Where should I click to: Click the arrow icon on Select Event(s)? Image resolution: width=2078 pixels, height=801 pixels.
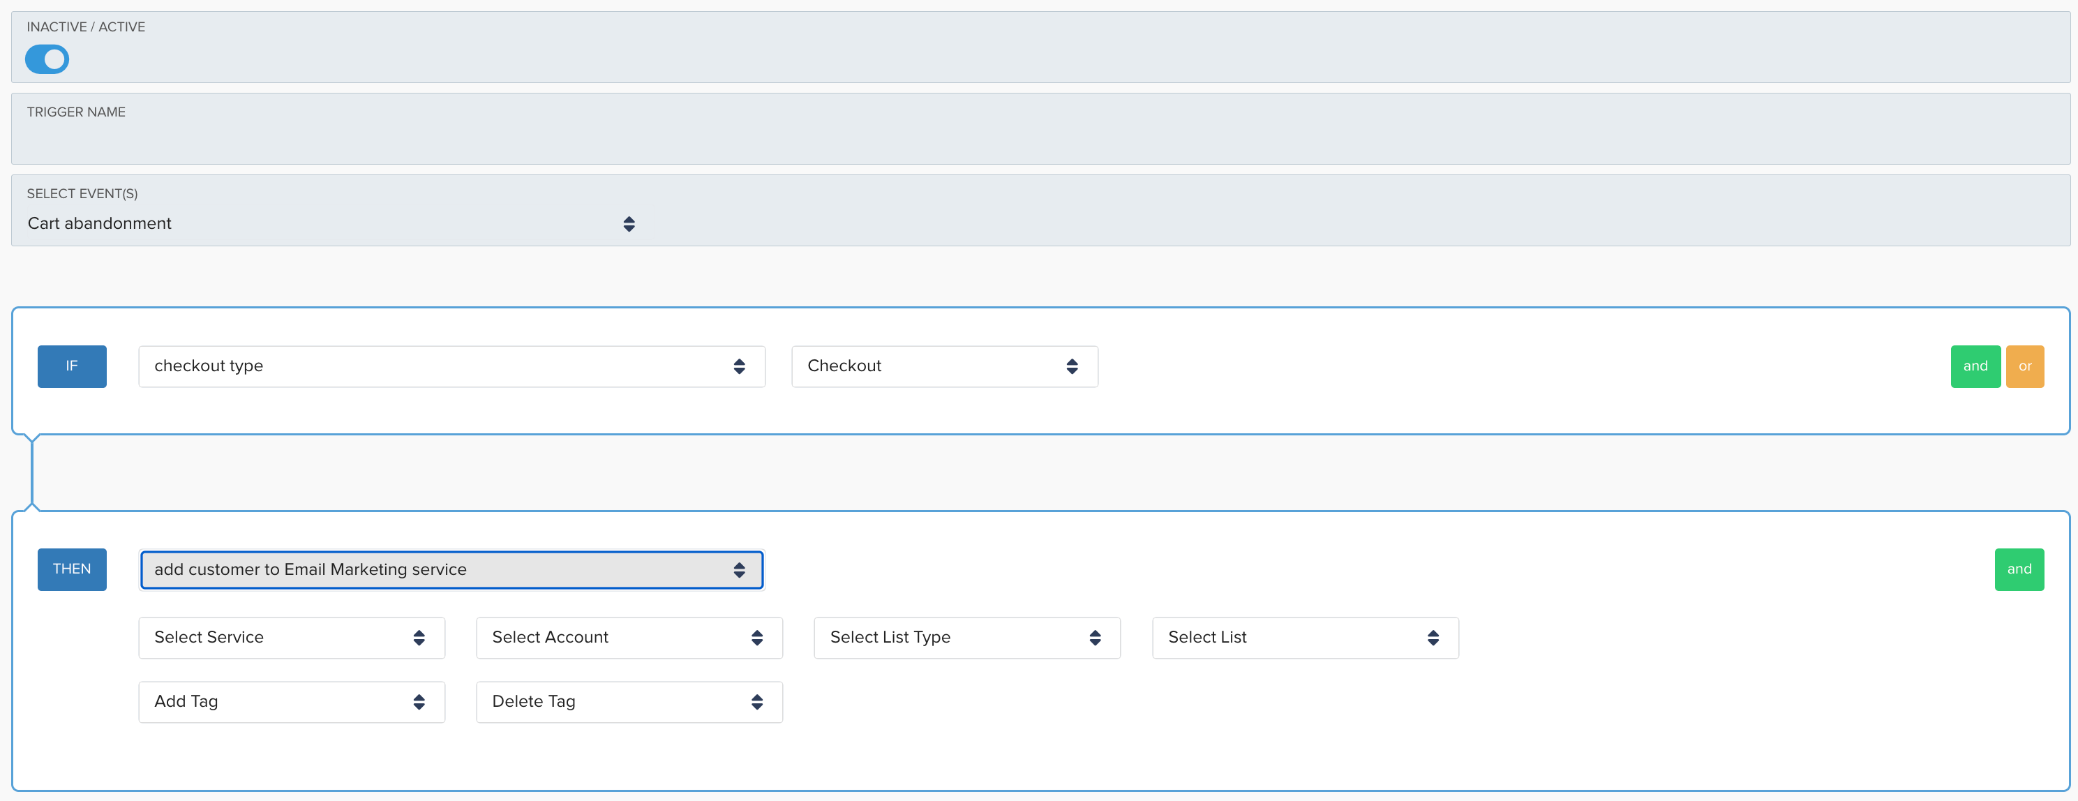(629, 224)
